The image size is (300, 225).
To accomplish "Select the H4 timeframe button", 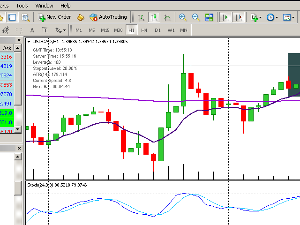I will [144, 30].
